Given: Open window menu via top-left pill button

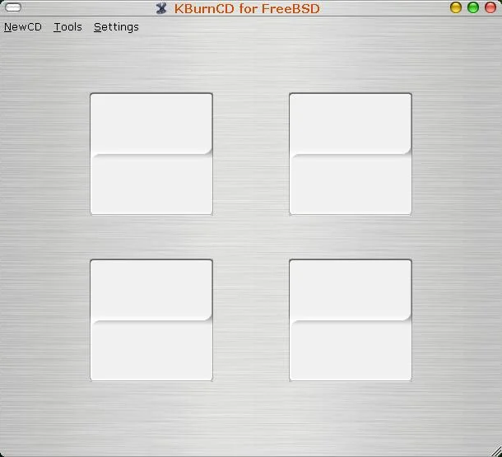Looking at the screenshot, I should click(13, 8).
